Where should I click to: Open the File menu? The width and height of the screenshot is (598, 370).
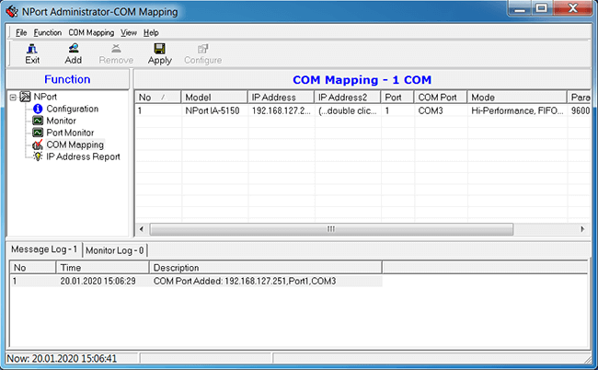(21, 33)
